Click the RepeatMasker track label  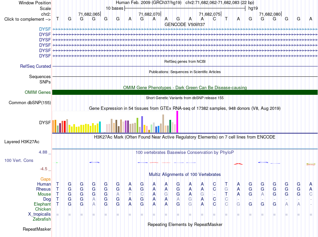pos(37,229)
